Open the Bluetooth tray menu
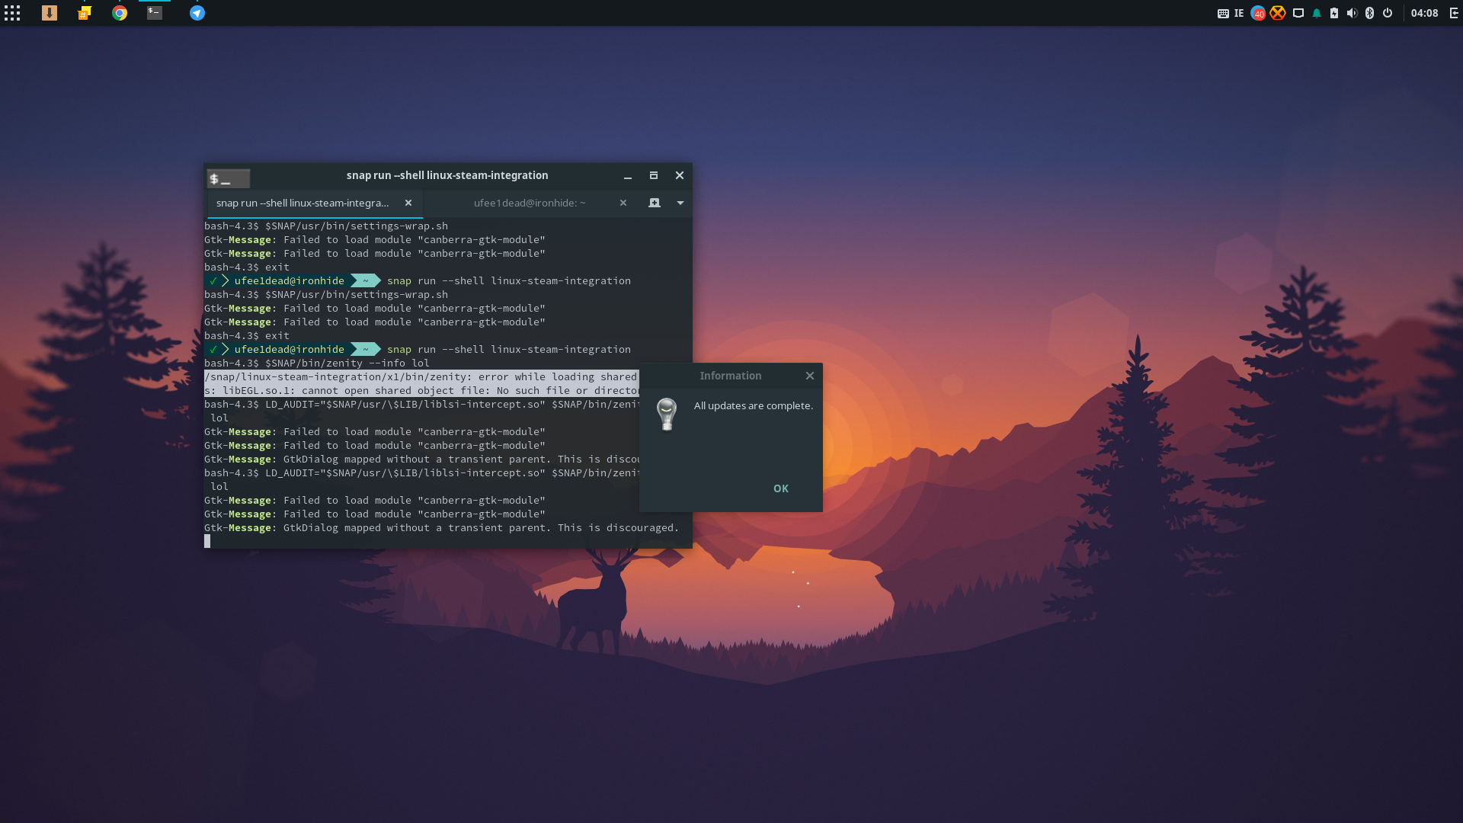The width and height of the screenshot is (1463, 823). 1369,13
